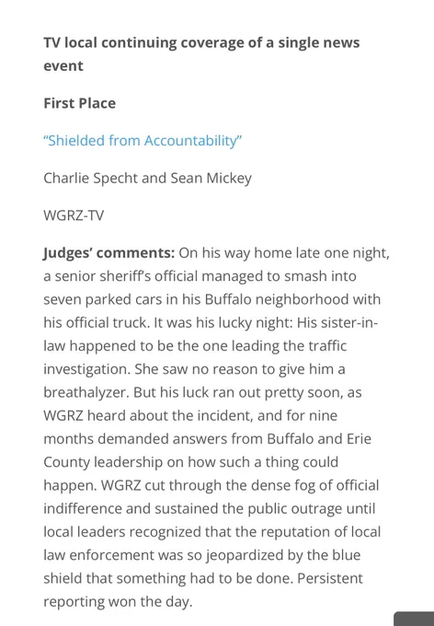The image size is (434, 626).
Task: Click the words "seven parked cars"
Action: click(102, 300)
